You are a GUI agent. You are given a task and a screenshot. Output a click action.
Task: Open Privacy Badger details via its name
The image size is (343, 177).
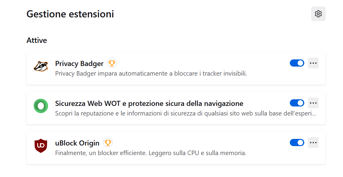pos(79,64)
